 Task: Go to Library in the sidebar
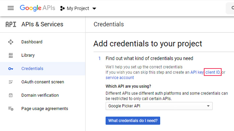(43, 55)
